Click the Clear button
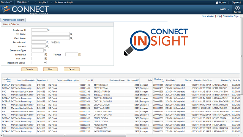Viewport: 243px width, 137px height. click(x=50, y=69)
